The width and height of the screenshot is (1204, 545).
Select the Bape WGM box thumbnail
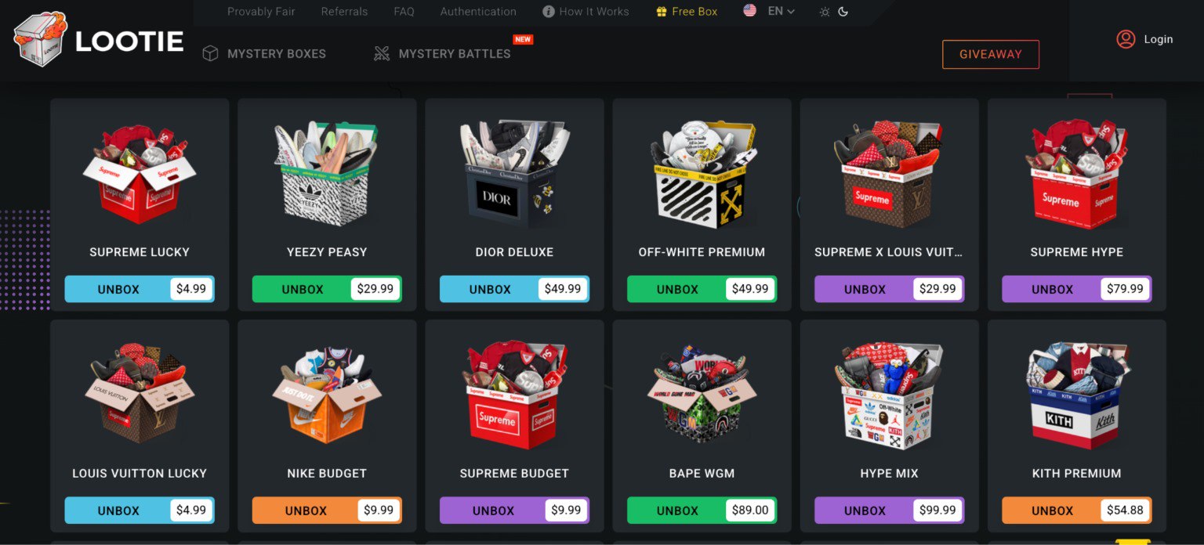tap(702, 395)
